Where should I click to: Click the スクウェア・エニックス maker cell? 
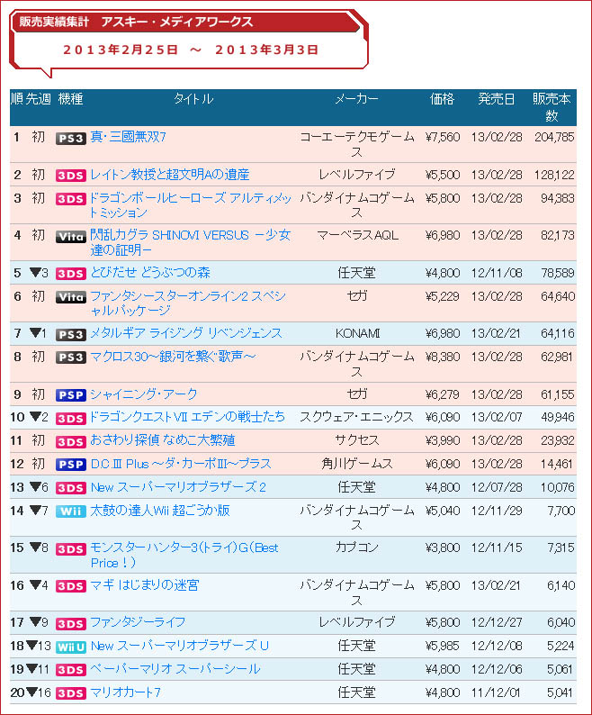click(x=356, y=417)
